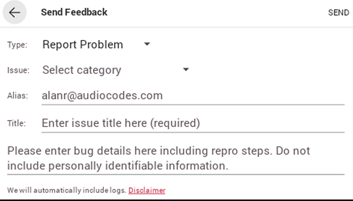Click the Send Feedback header title
Image resolution: width=353 pixels, height=201 pixels.
click(x=74, y=12)
